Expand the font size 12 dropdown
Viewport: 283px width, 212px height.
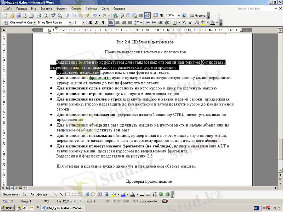[x=82, y=23]
